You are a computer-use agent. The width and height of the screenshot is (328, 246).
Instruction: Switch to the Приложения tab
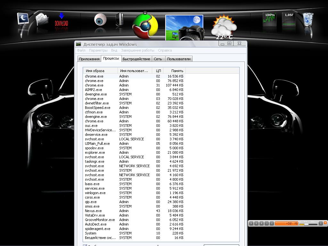89,59
